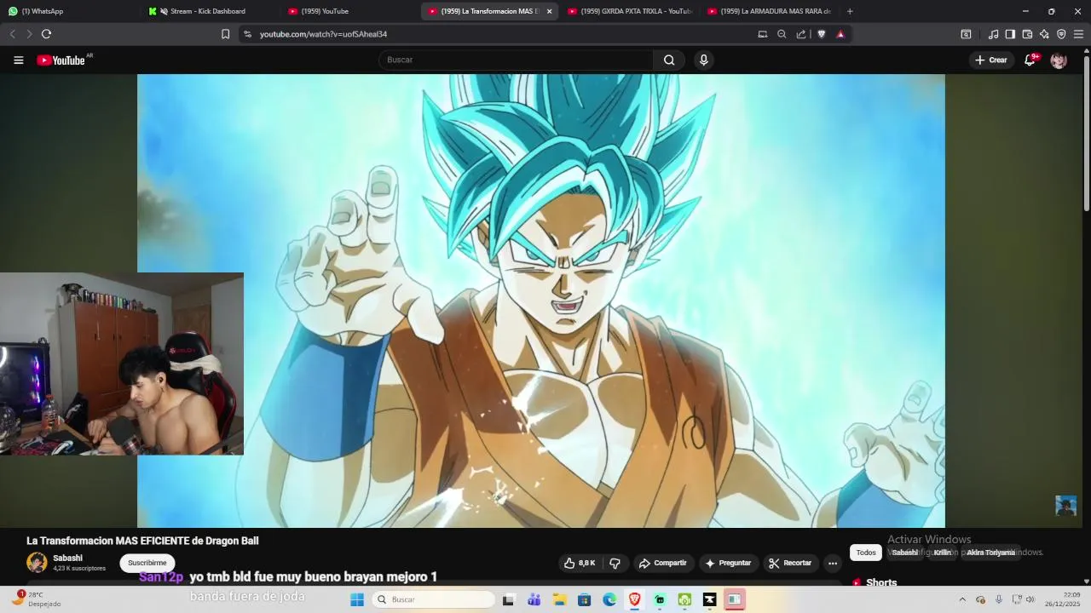Switch to the WhatsApp tab
The height and width of the screenshot is (613, 1091).
[68, 11]
